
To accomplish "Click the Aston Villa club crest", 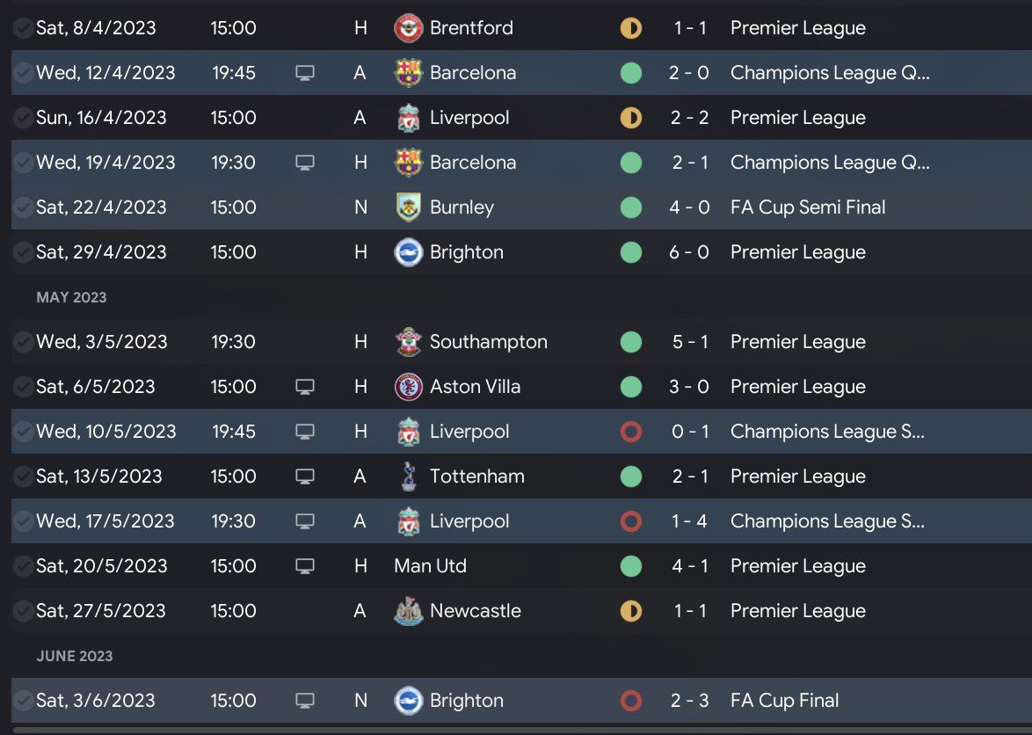I will pyautogui.click(x=409, y=387).
